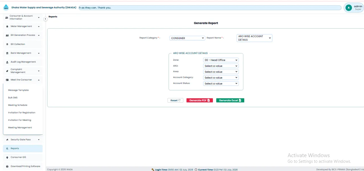Click the admin avatar circle
This screenshot has width=364, height=171.
pyautogui.click(x=348, y=8)
